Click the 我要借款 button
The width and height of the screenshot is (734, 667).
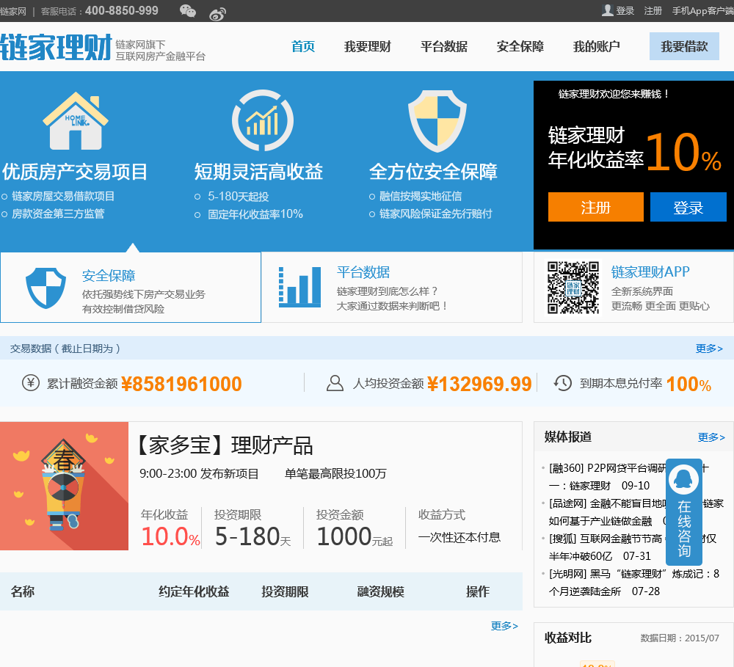click(684, 46)
